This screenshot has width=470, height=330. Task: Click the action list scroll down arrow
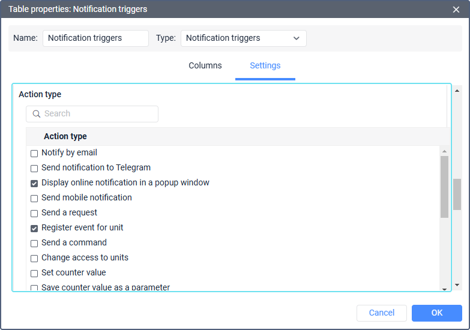point(444,289)
